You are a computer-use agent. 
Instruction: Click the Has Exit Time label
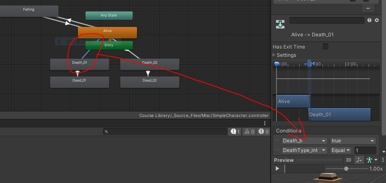click(289, 47)
